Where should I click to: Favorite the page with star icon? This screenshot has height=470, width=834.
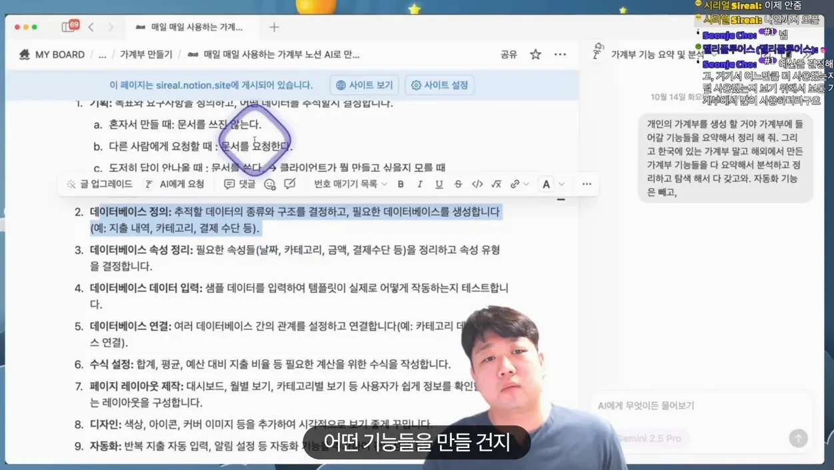pyautogui.click(x=535, y=55)
